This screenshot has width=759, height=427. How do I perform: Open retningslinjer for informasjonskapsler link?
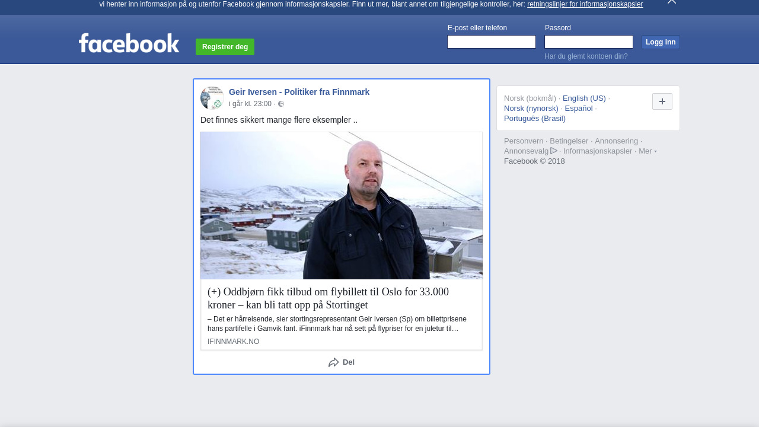click(x=585, y=4)
